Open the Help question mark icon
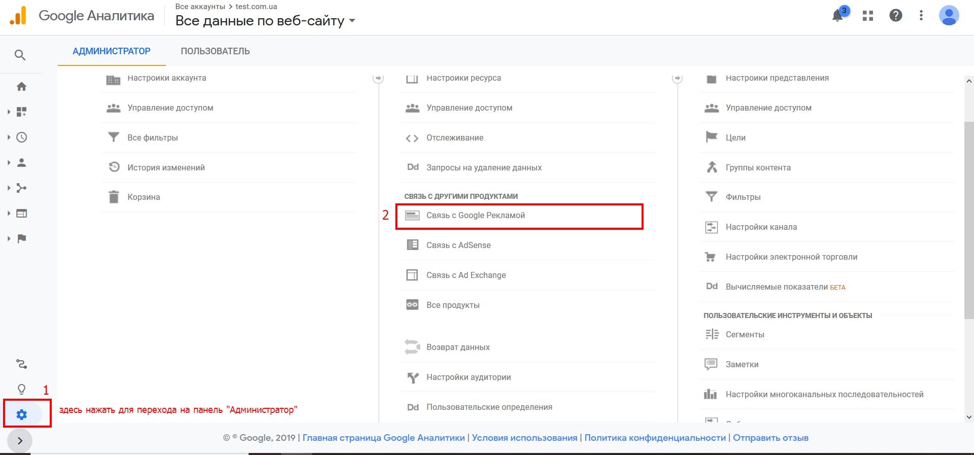The image size is (974, 455). point(896,16)
